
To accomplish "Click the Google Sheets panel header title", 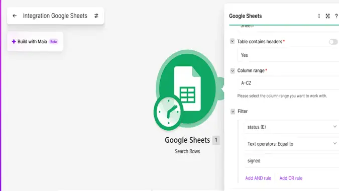I will click(x=246, y=16).
